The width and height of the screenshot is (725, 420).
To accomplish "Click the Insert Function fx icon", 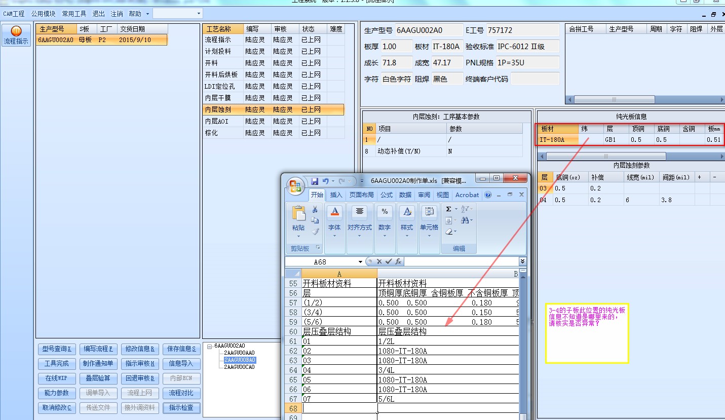I will click(x=398, y=261).
